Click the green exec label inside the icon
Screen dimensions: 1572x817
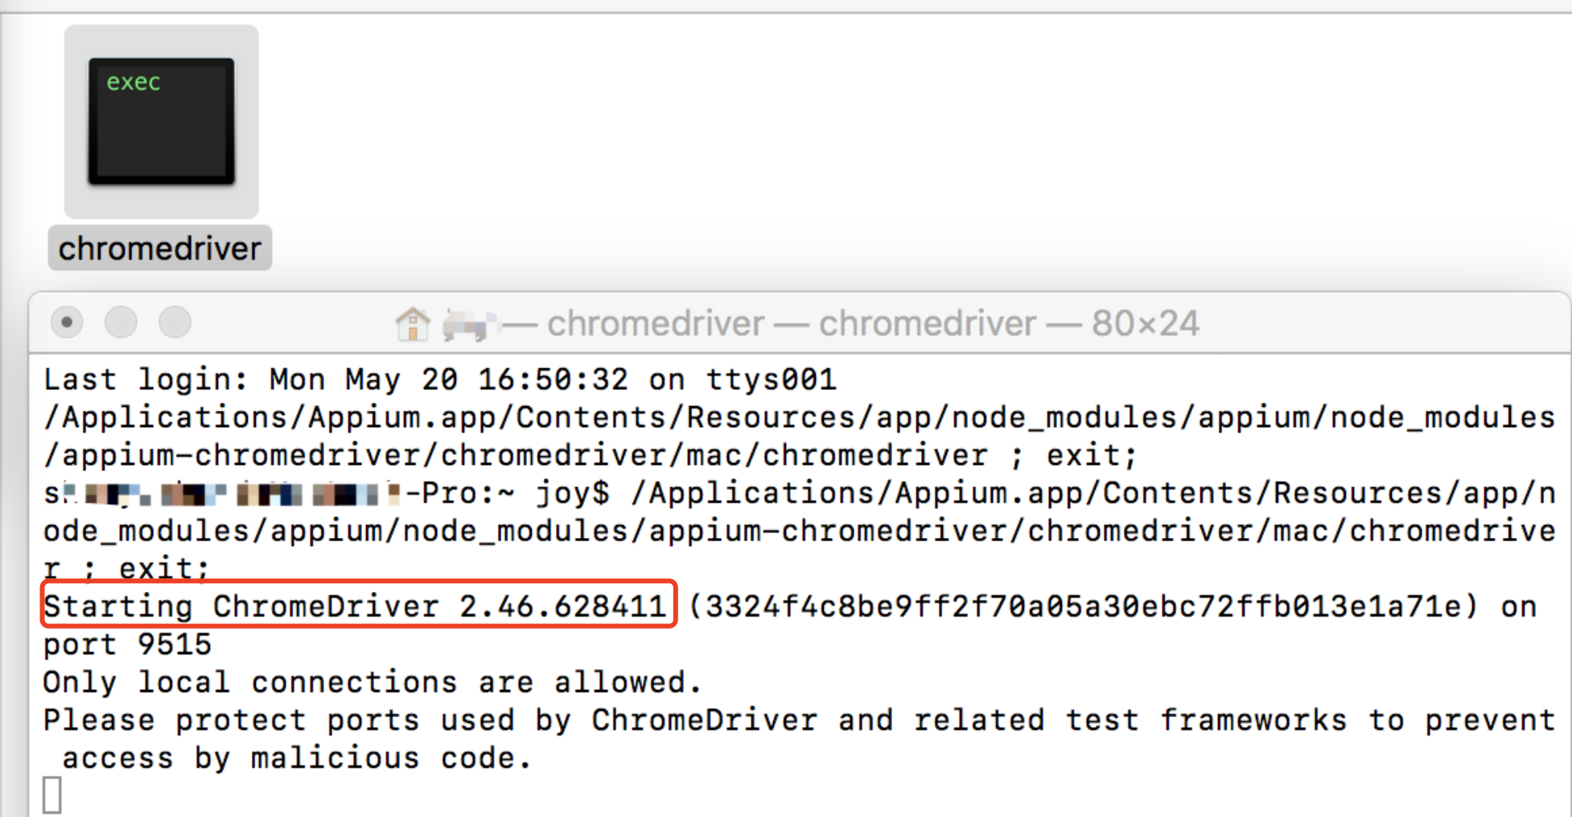click(x=132, y=80)
